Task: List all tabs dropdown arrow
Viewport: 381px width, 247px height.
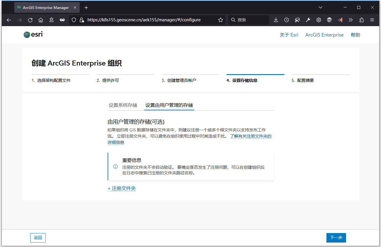Action: coord(321,7)
